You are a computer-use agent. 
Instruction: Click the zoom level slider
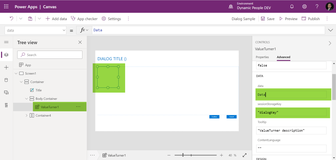(x=195, y=155)
